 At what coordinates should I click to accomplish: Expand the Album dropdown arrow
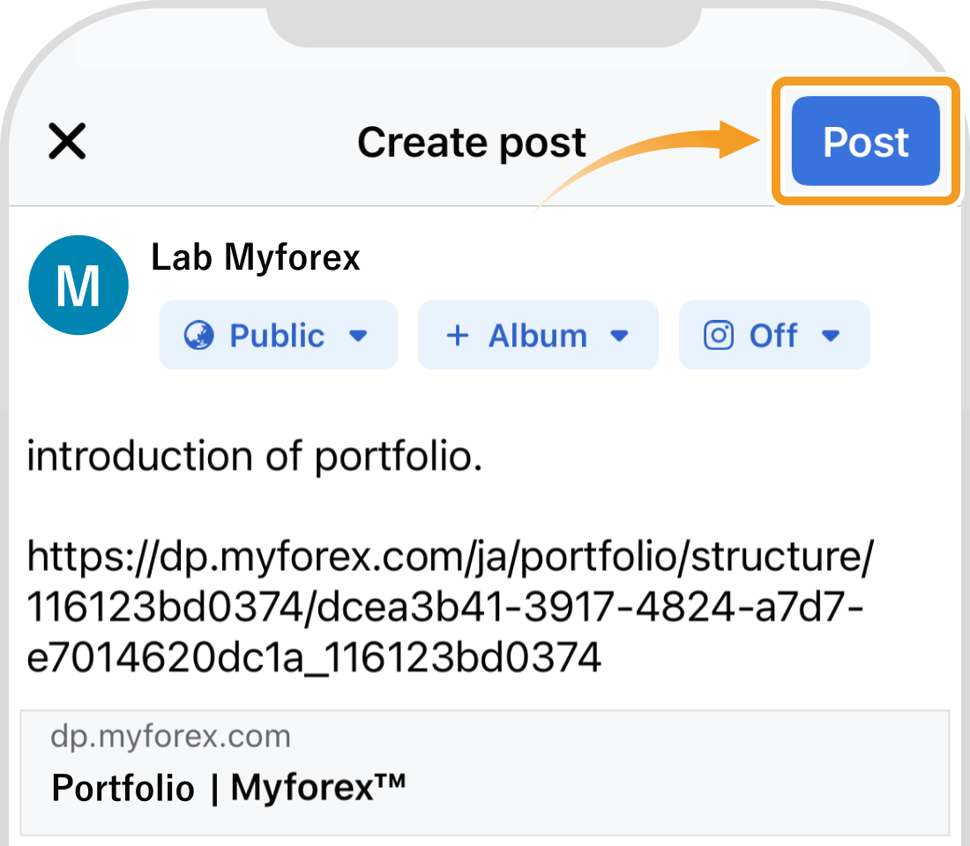pyautogui.click(x=620, y=336)
